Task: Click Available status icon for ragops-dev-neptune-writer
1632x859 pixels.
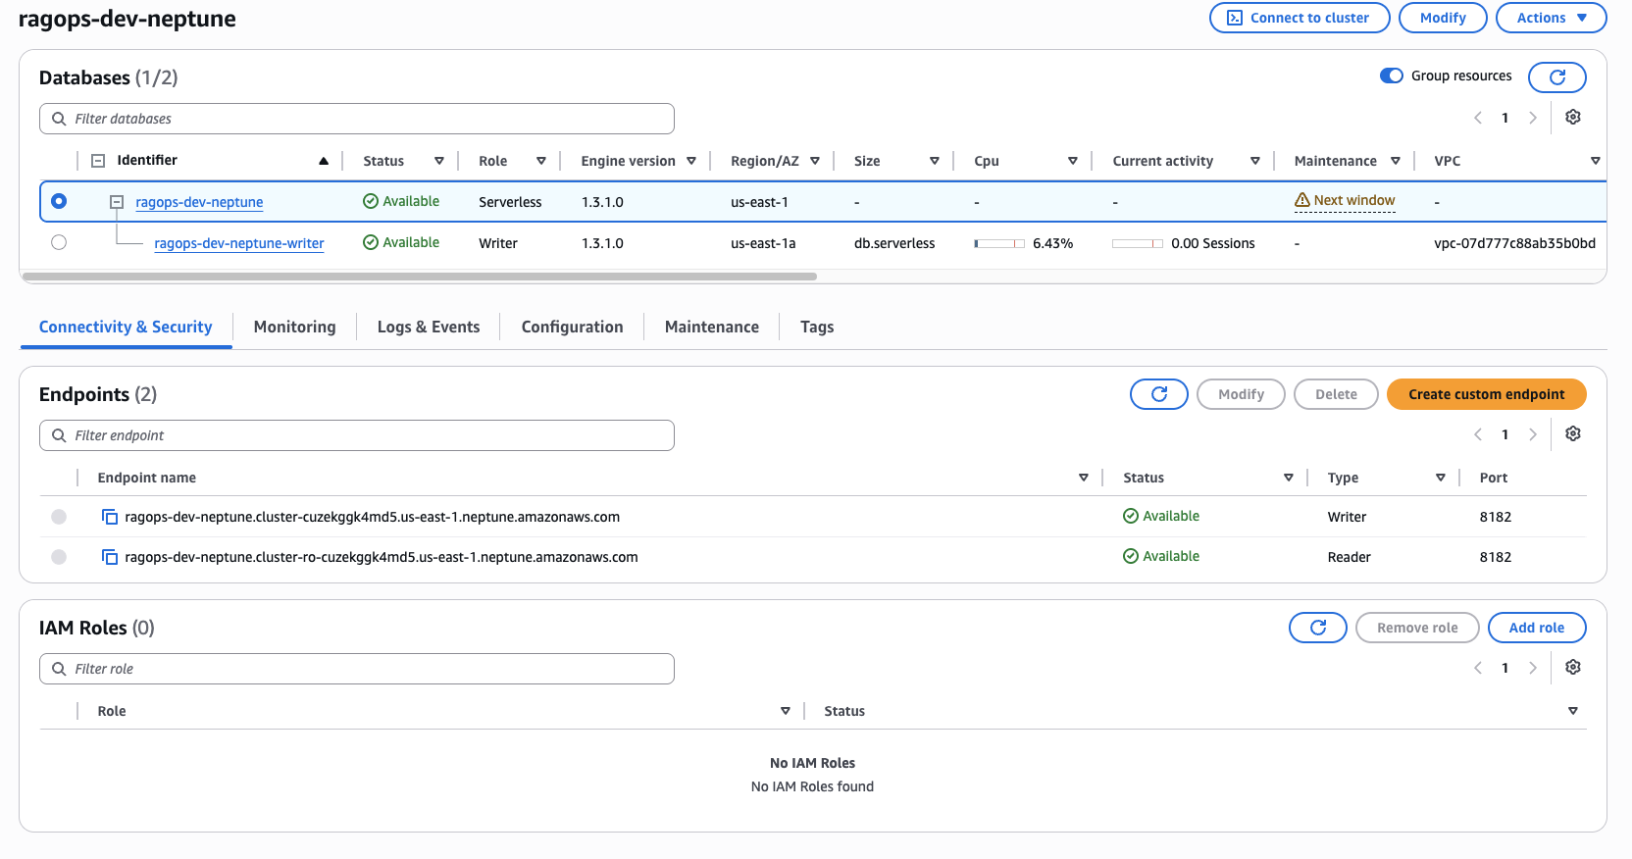Action: 371,242
